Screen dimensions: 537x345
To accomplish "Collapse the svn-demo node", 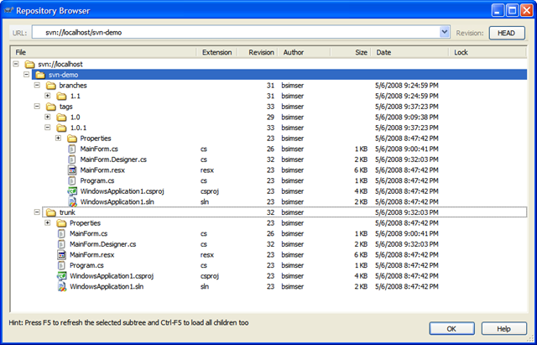I will (x=26, y=75).
